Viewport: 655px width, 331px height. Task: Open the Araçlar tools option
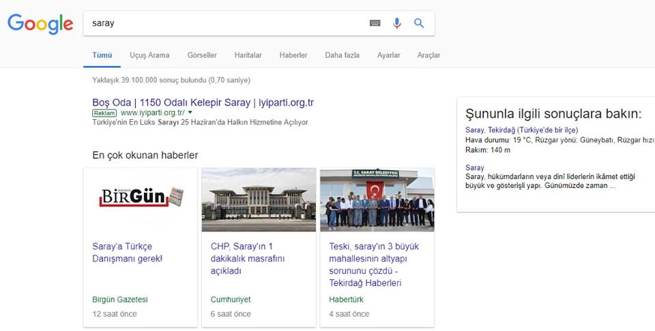click(428, 55)
